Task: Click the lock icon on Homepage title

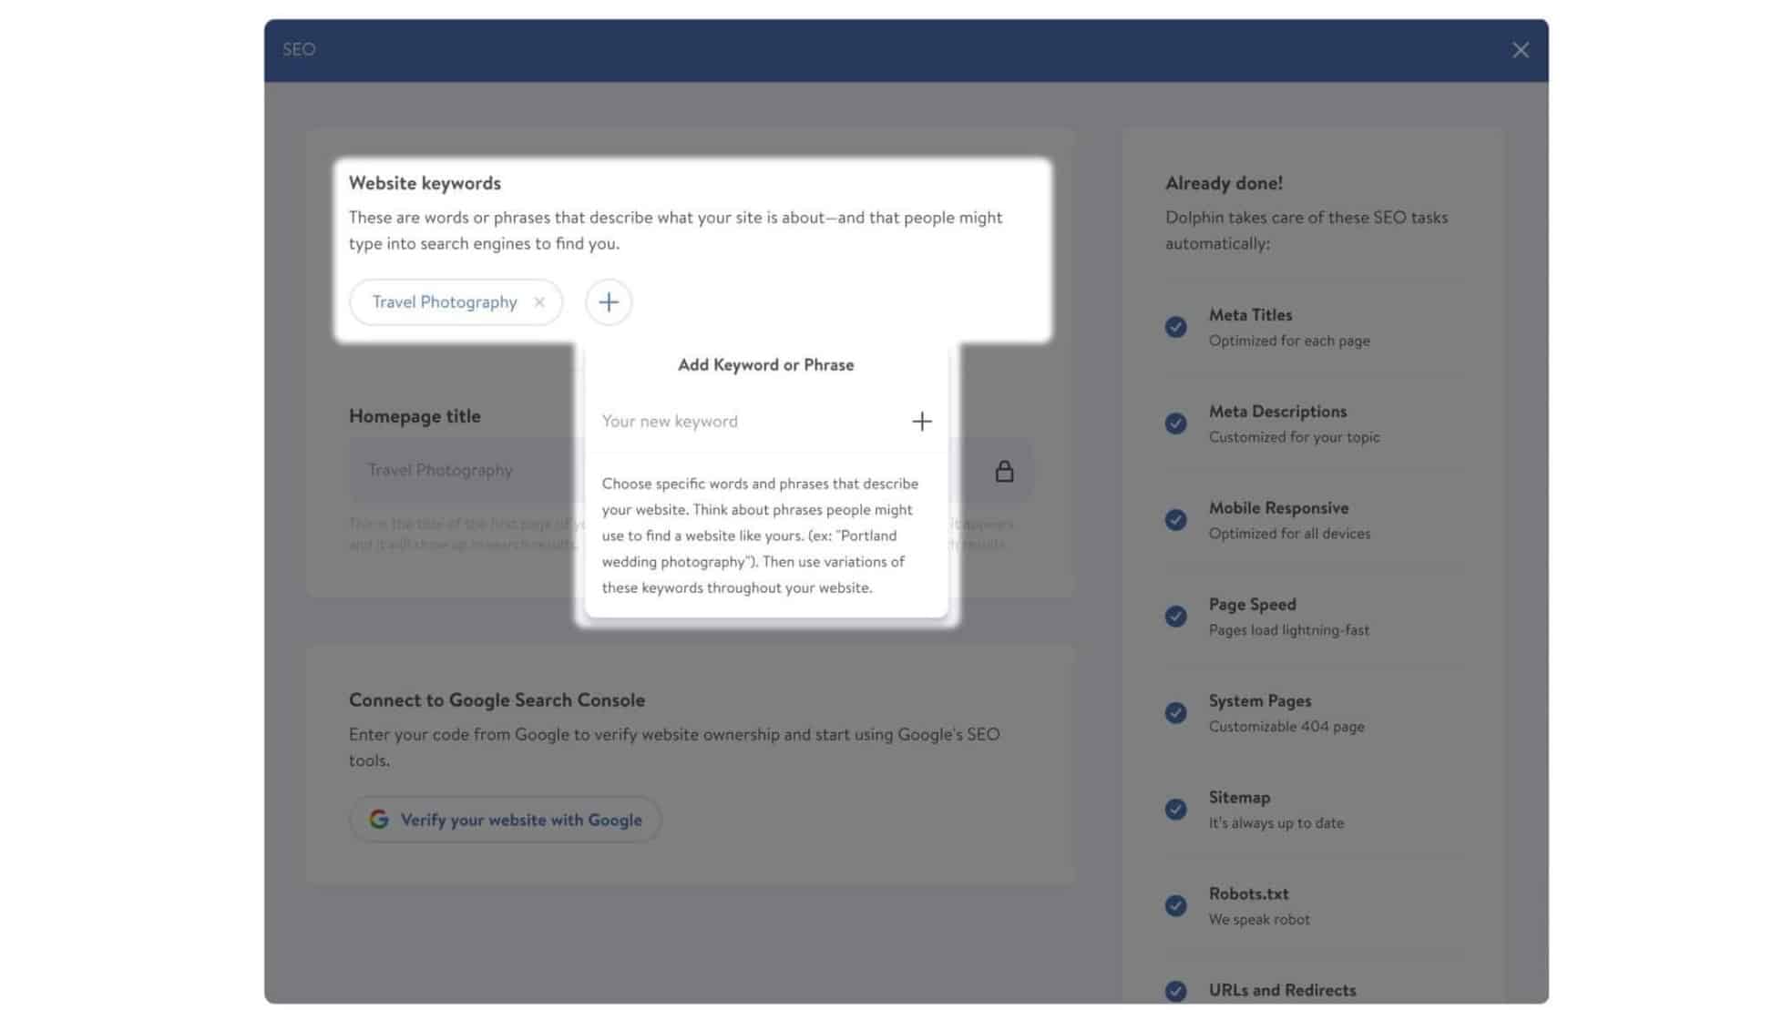Action: point(1004,470)
